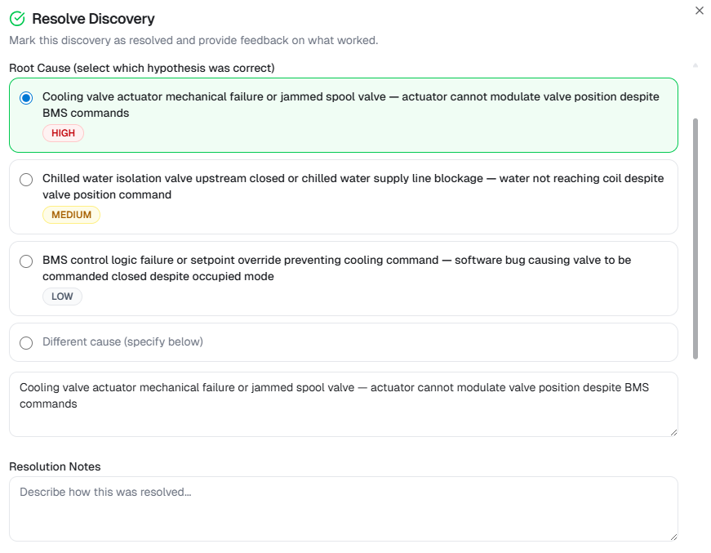Viewport: 711px width, 553px height.
Task: Focus the root cause description text box
Action: point(343,404)
